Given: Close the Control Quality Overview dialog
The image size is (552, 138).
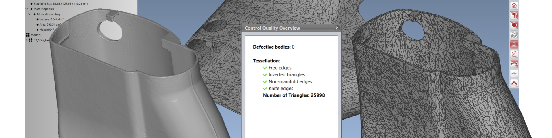Looking at the screenshot, I should click(x=337, y=28).
